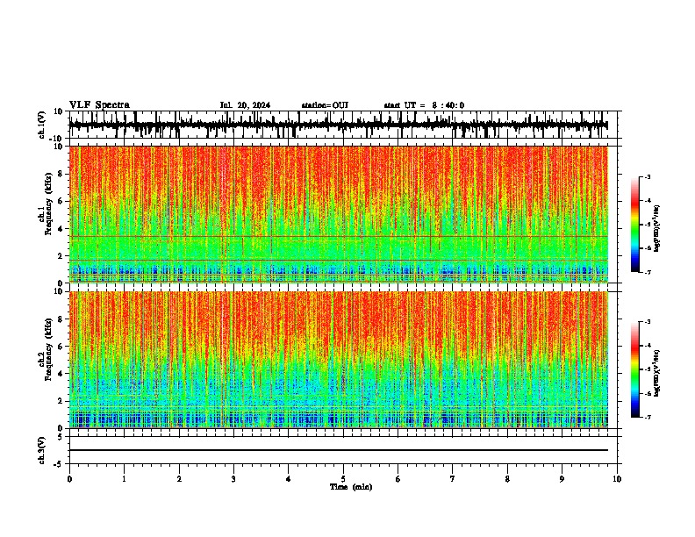The height and width of the screenshot is (537, 695).
Task: Click time axis tick label "4"
Action: (x=289, y=479)
